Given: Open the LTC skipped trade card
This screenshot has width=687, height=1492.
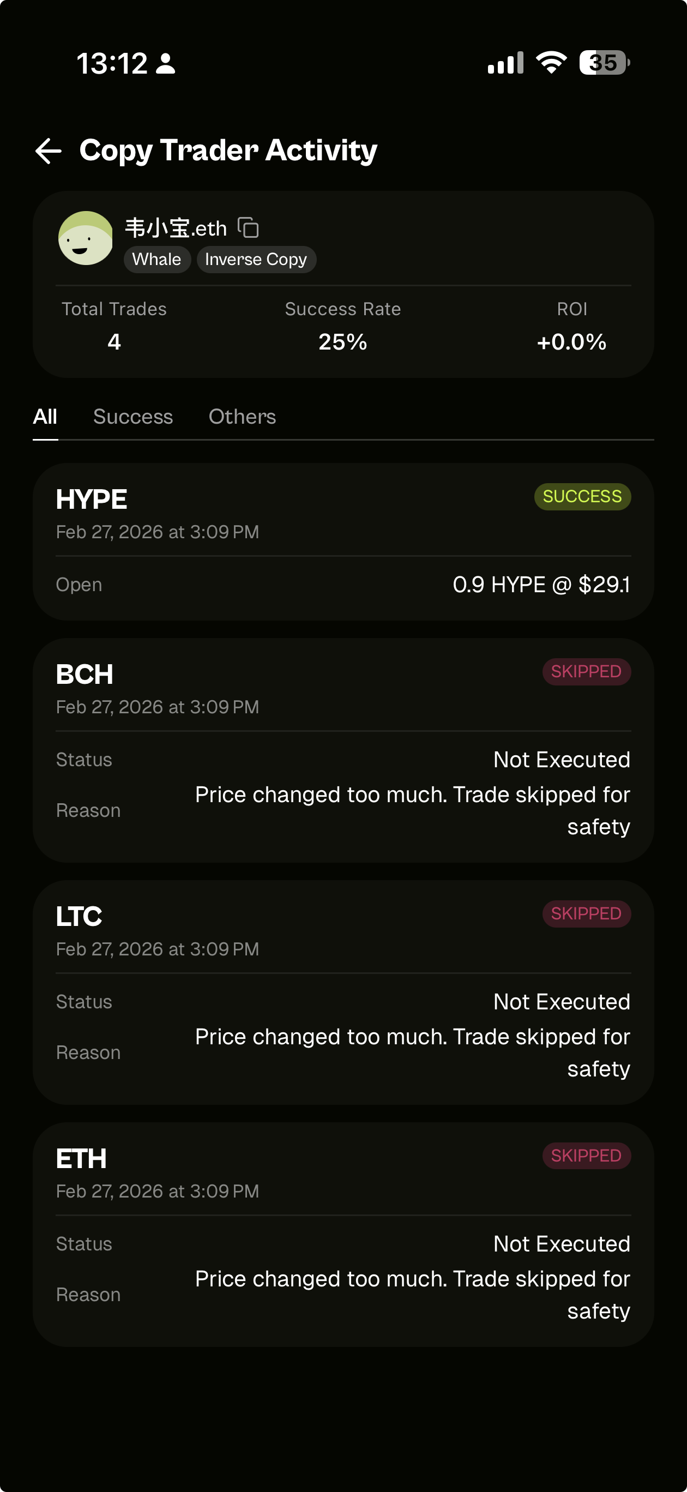Looking at the screenshot, I should click(x=343, y=992).
